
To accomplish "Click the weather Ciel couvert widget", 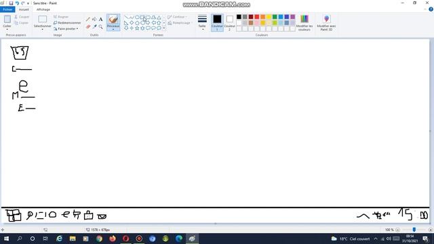I will tap(351, 239).
